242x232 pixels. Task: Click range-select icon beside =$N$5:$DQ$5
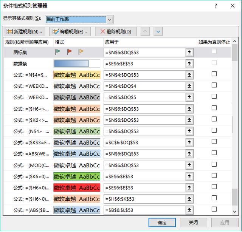pyautogui.click(x=189, y=97)
